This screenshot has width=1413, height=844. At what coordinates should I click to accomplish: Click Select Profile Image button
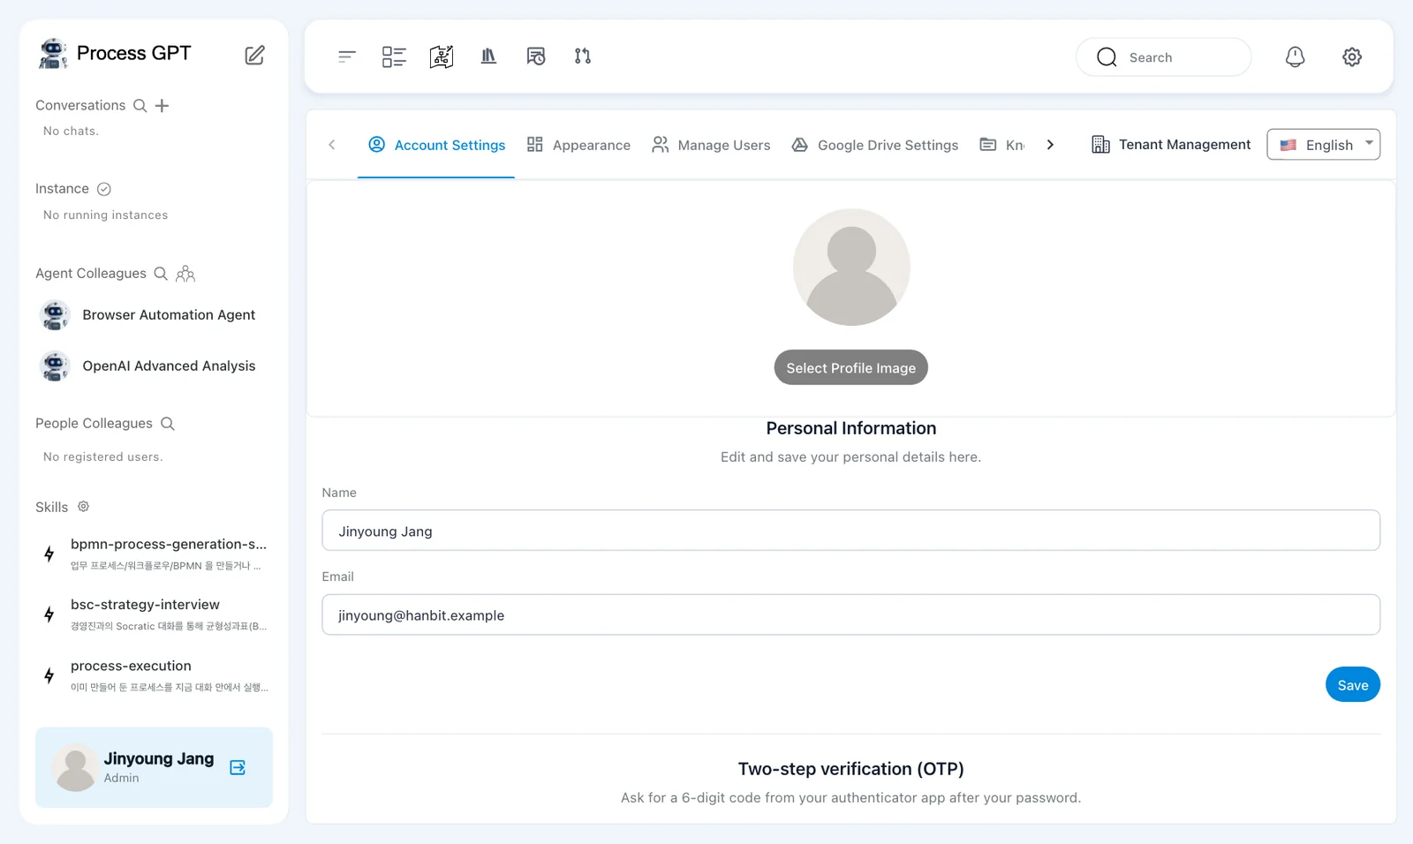pos(851,368)
